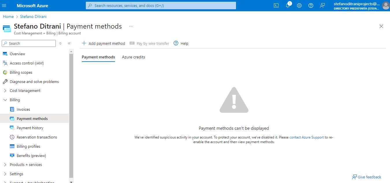The height and width of the screenshot is (183, 390).
Task: Click the Overview icon in sidebar
Action: (x=5, y=54)
